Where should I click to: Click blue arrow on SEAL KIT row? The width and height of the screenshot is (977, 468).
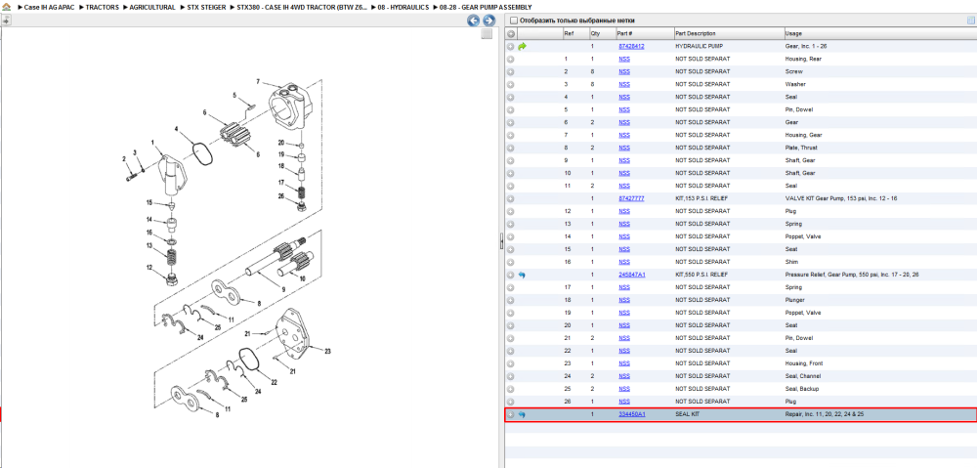tap(522, 414)
